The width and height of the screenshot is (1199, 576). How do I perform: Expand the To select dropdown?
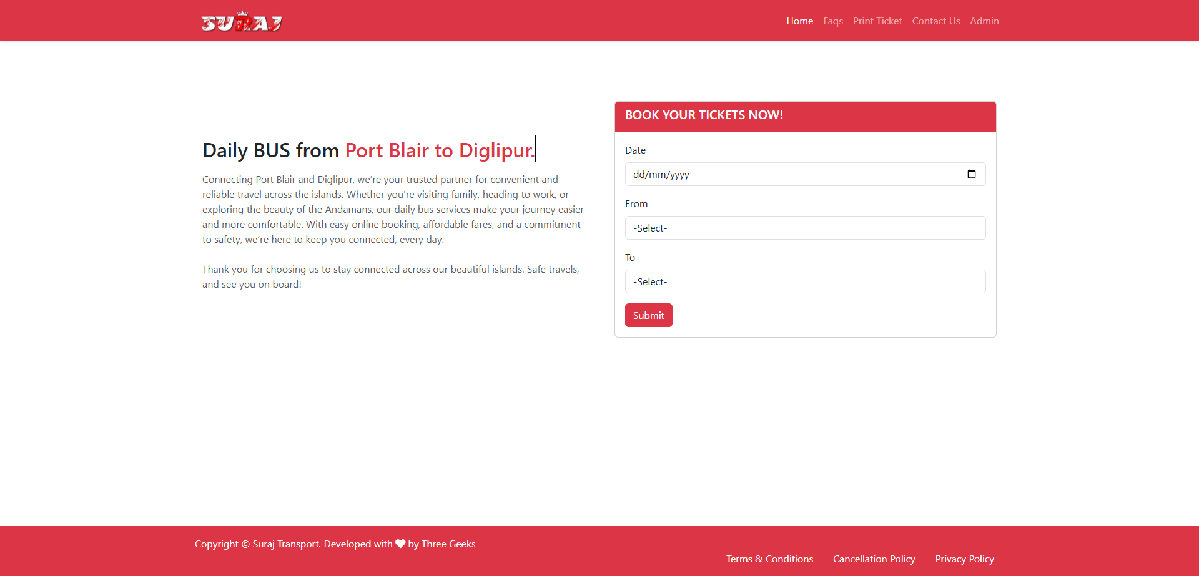click(x=805, y=281)
